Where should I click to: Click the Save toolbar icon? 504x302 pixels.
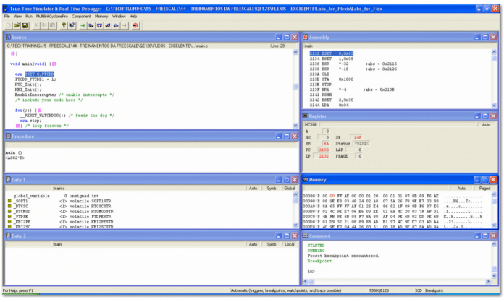coord(23,25)
